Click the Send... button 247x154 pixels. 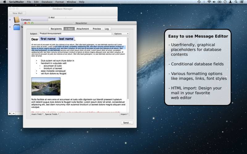[127, 123]
